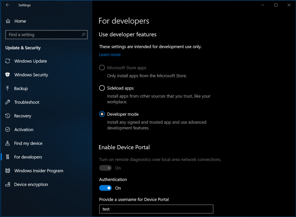Click the Find a setting search box
296x217 pixels.
click(x=43, y=35)
